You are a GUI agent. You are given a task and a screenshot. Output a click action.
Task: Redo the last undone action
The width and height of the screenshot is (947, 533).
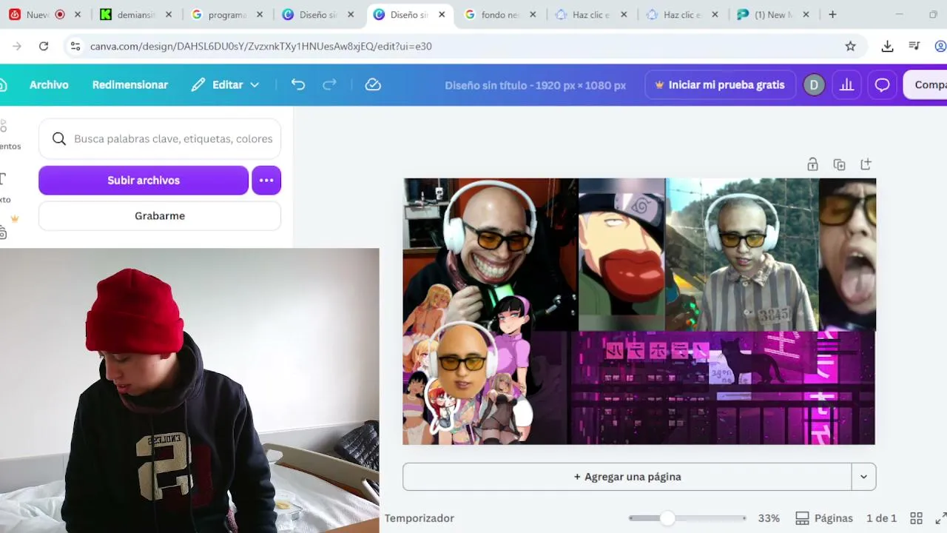tap(330, 85)
